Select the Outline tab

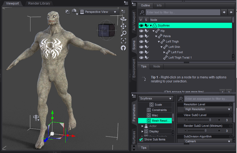145,5
